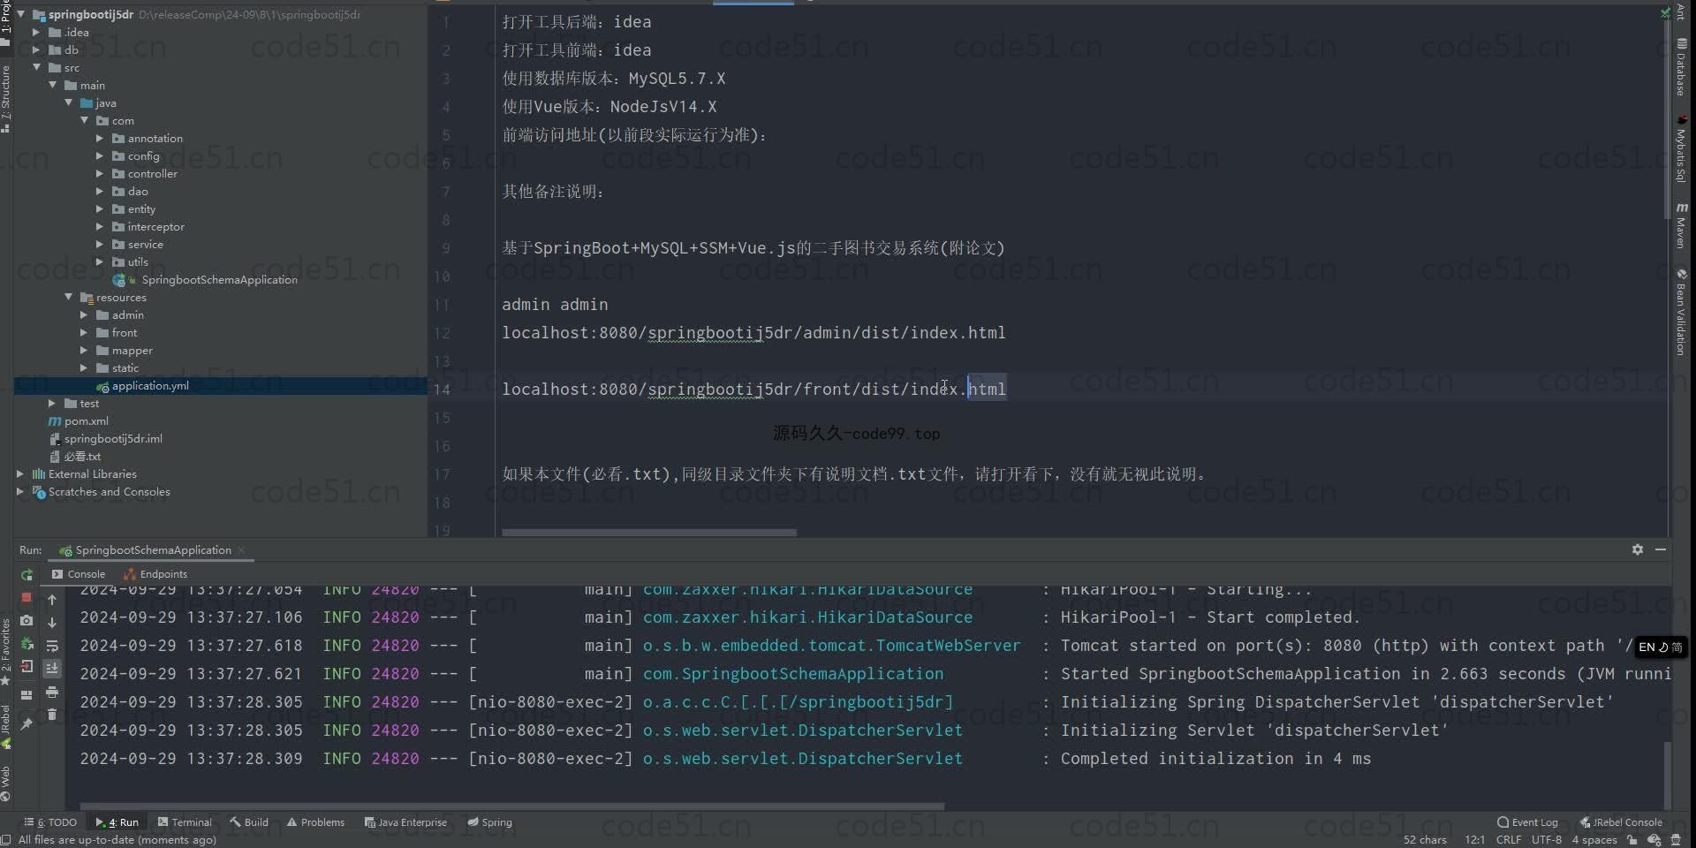Toggle soft-wrap in the console
The image size is (1696, 848).
click(52, 646)
